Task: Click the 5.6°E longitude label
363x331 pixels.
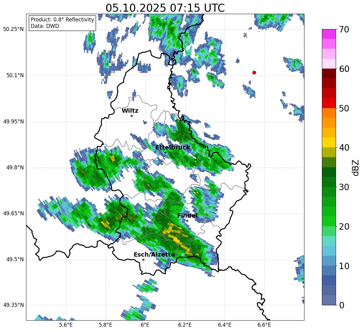Action: click(66, 325)
